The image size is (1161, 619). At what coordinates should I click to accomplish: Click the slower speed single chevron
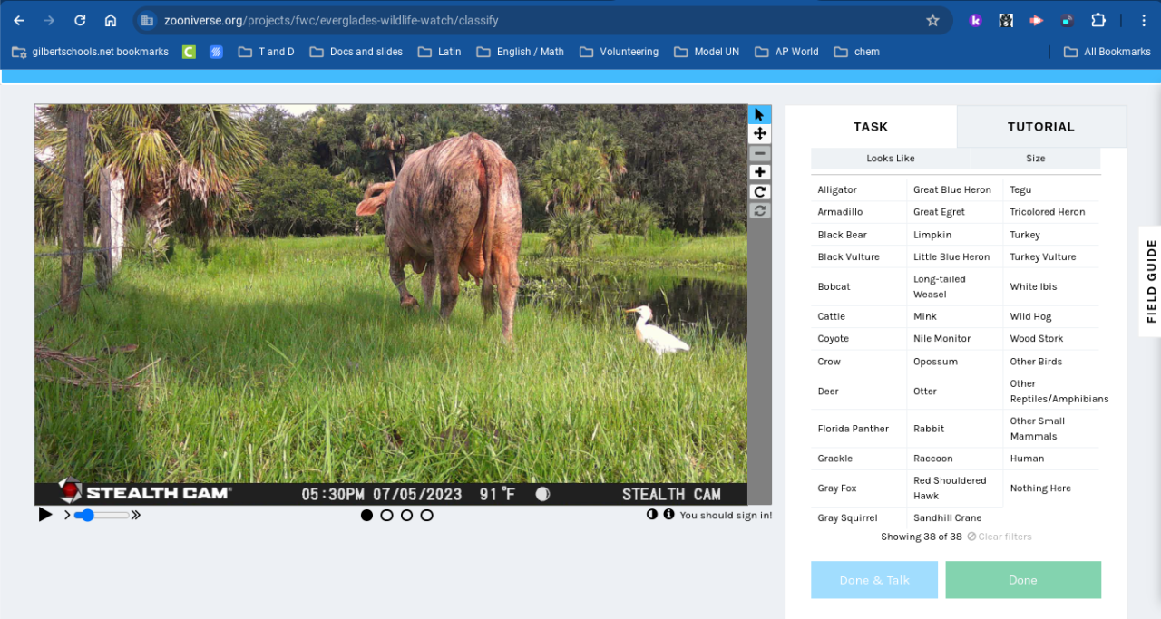point(67,515)
